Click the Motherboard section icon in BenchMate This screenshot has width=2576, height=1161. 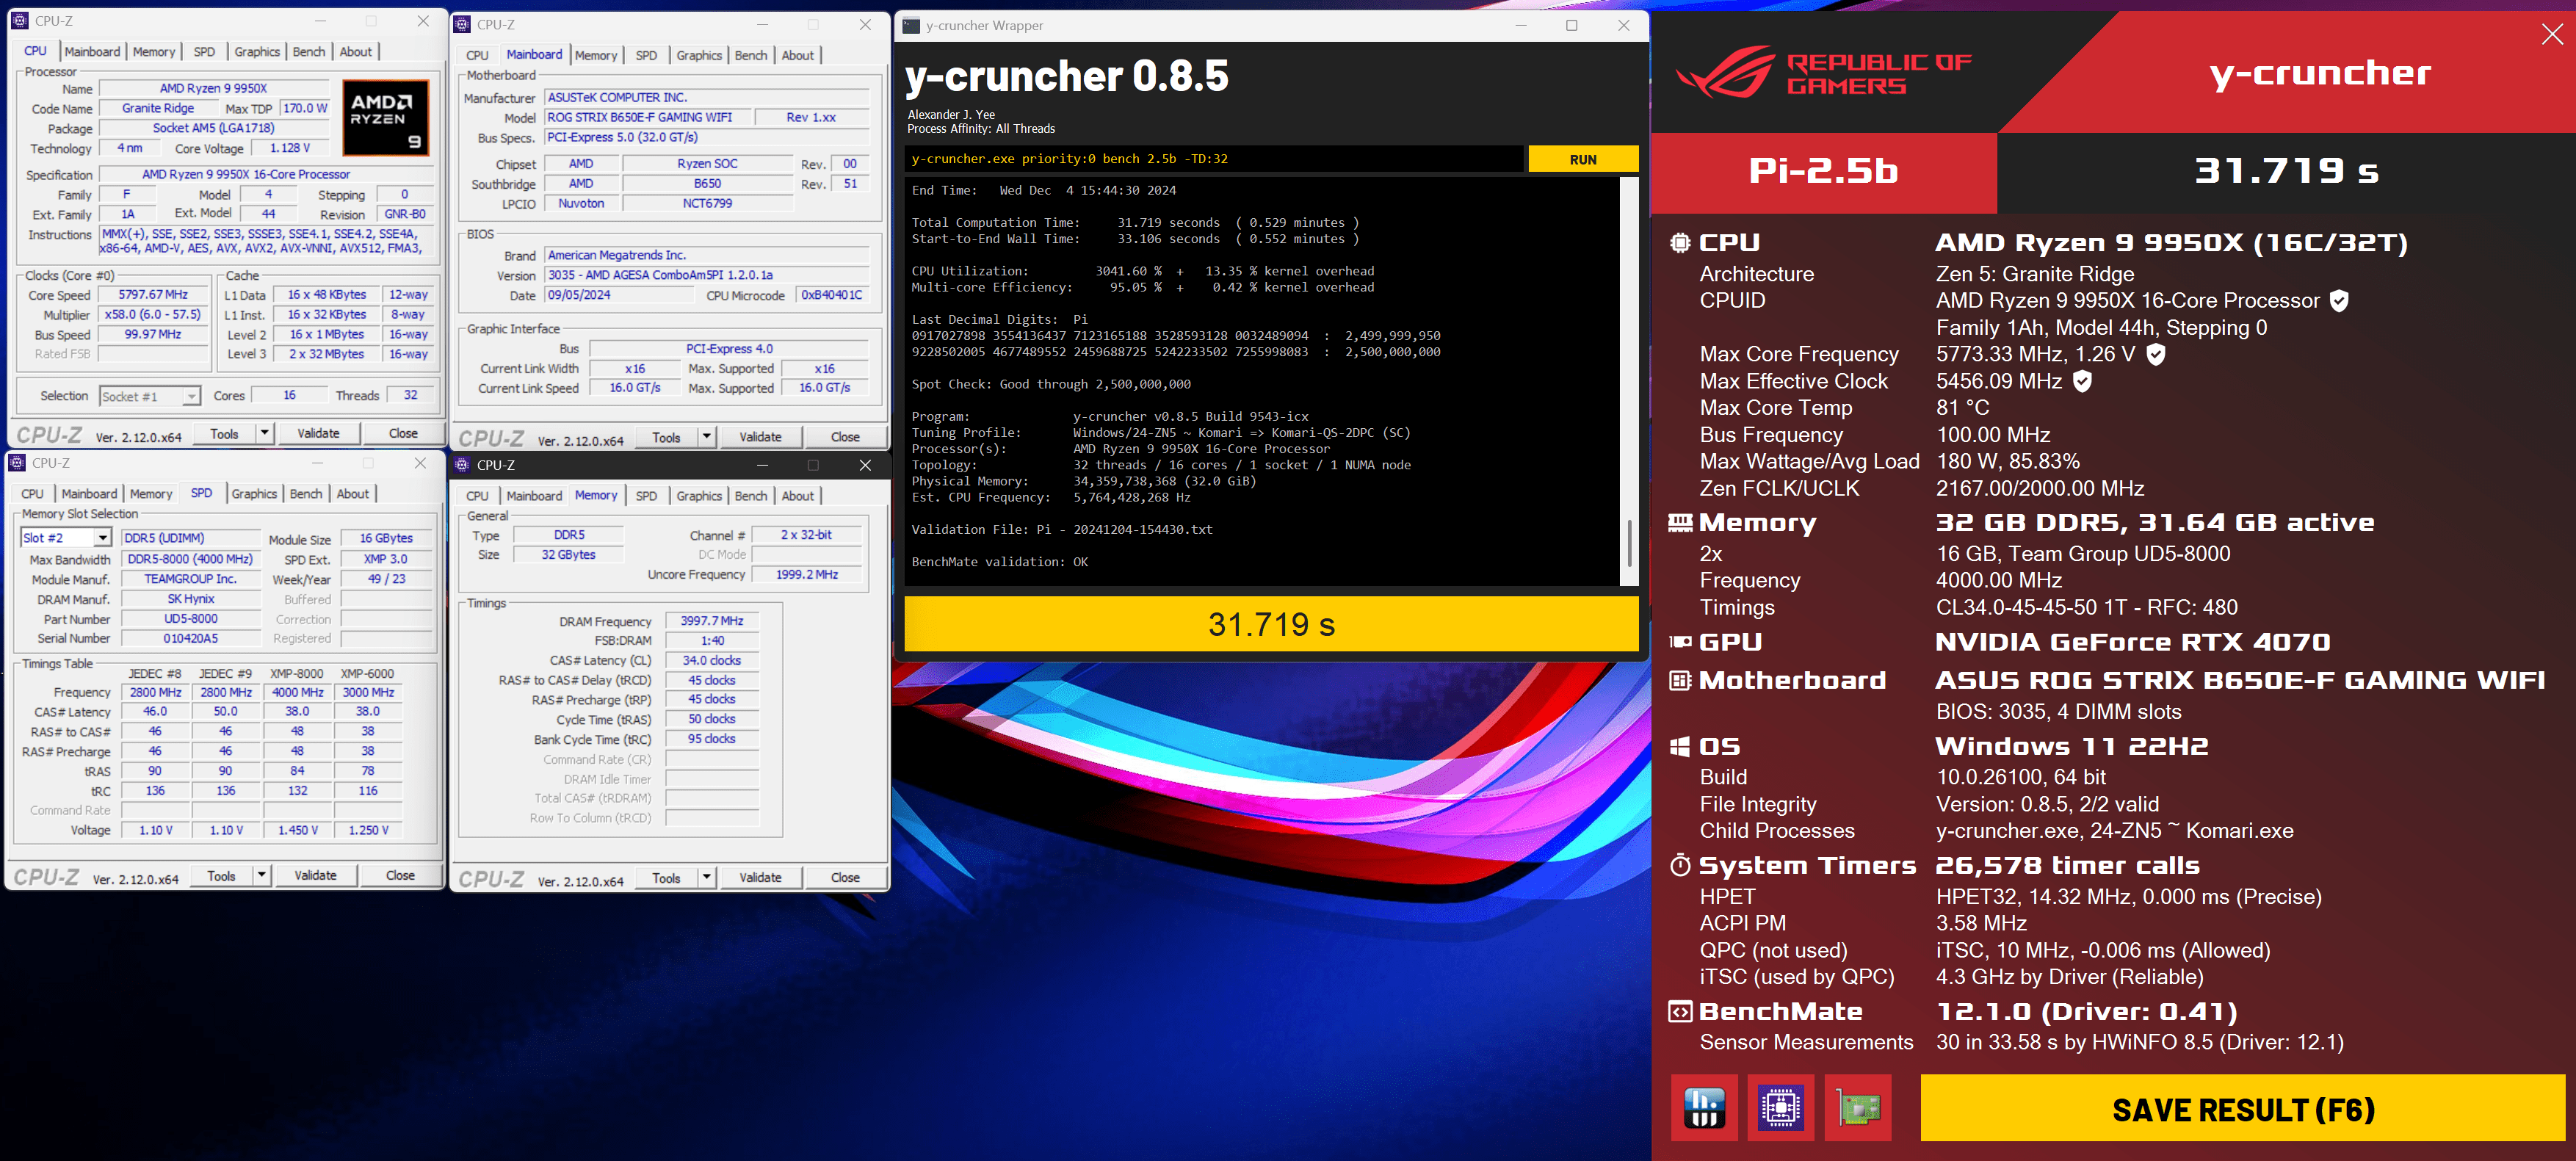[1680, 680]
